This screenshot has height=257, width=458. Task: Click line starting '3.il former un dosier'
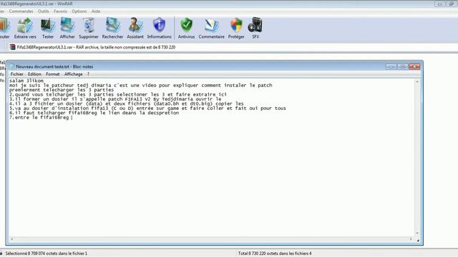click(x=115, y=99)
